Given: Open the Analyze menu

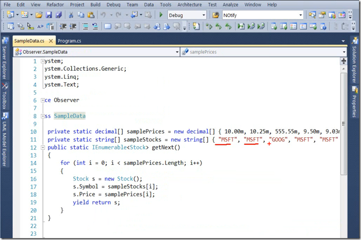Looking at the screenshot, I should pyautogui.click(x=231, y=5).
